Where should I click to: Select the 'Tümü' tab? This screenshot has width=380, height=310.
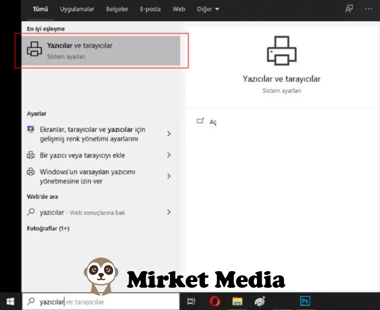point(40,9)
